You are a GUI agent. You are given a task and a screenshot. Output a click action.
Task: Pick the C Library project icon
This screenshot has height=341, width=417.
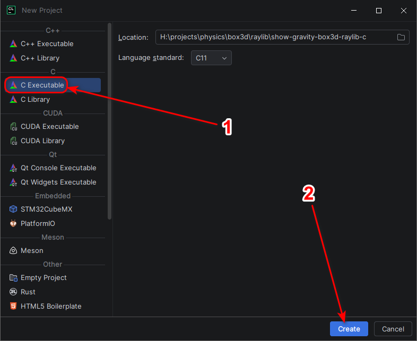coord(13,99)
